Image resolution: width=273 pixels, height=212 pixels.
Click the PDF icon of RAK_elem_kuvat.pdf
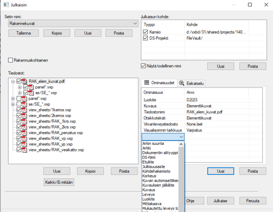[25, 81]
